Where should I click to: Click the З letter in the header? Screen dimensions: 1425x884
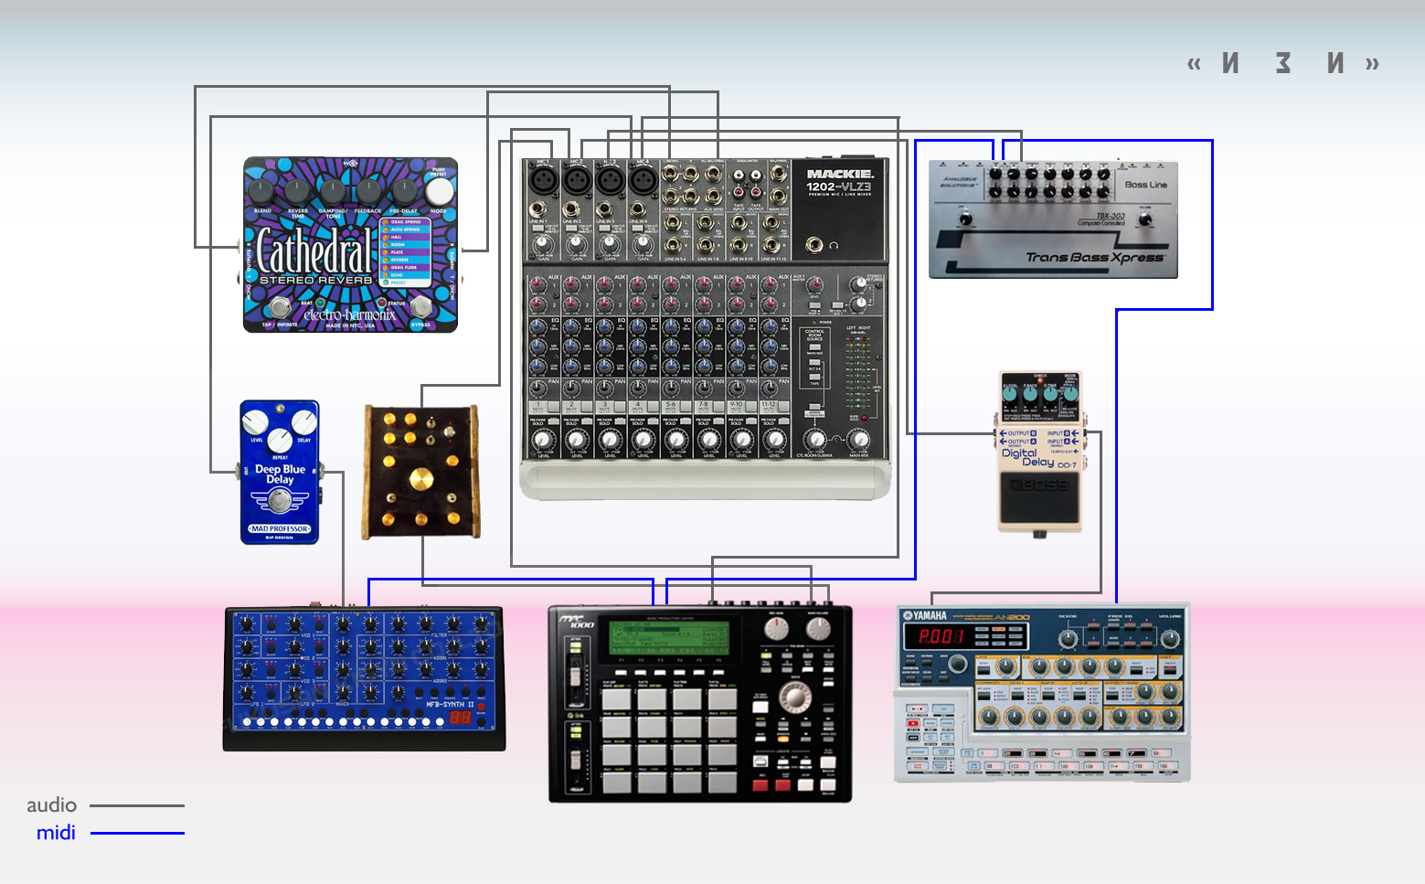1283,63
